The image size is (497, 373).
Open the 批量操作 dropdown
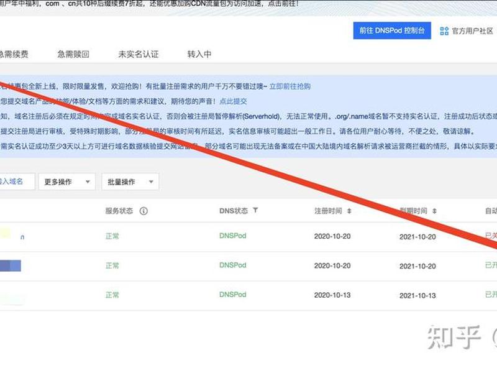[130, 182]
